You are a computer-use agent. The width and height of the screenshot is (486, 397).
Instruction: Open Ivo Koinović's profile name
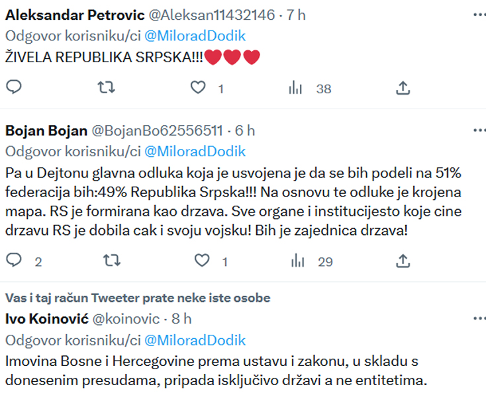pyautogui.click(x=47, y=319)
